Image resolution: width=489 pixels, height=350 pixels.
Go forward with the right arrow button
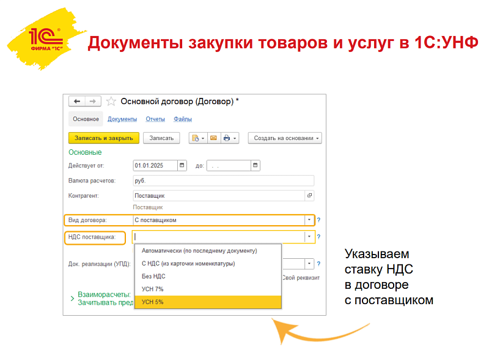click(x=93, y=101)
